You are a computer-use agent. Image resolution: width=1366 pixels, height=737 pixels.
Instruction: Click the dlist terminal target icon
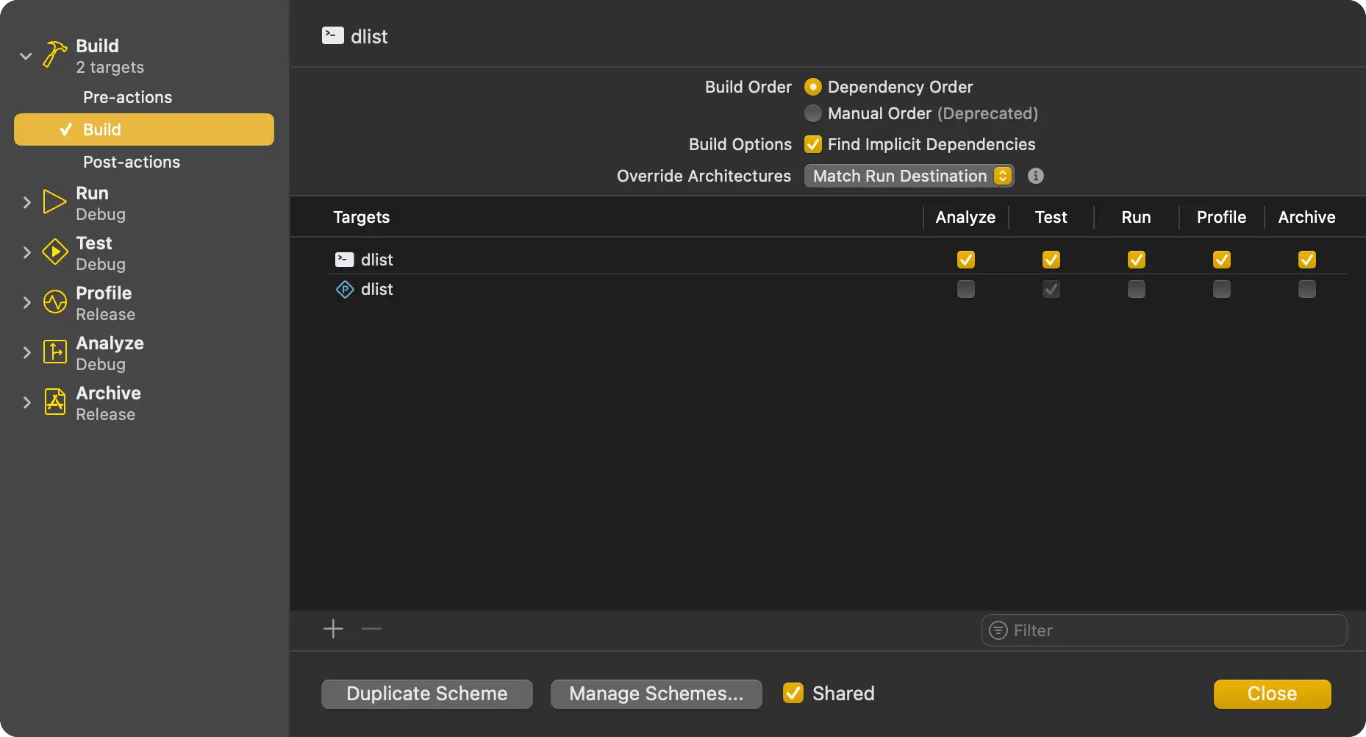click(343, 259)
